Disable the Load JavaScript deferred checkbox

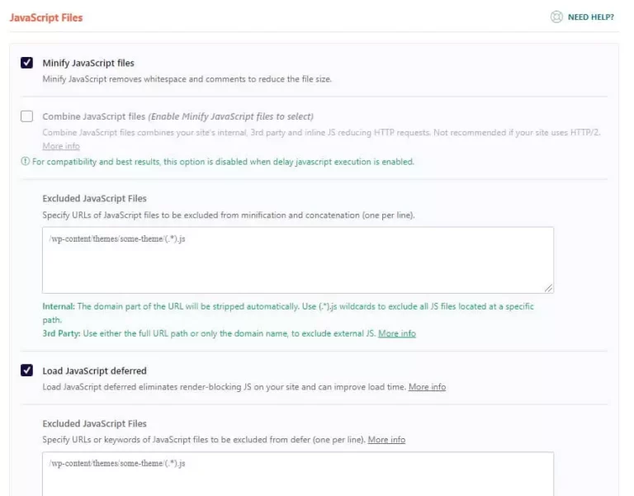[x=26, y=371]
